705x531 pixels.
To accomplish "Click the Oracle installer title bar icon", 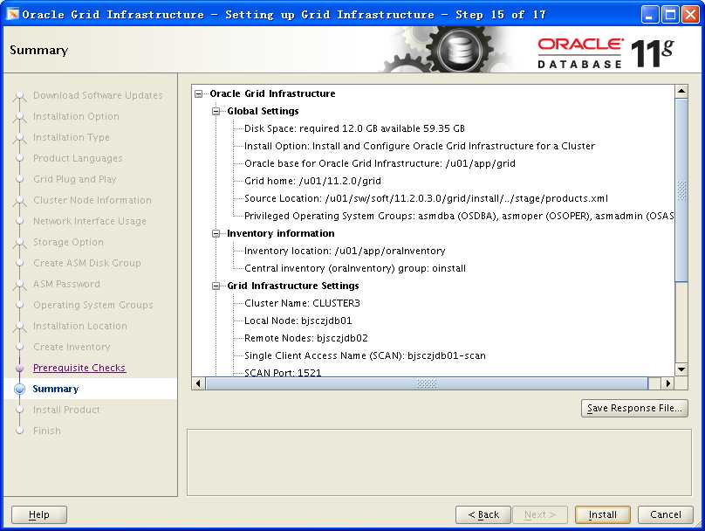I will pos(12,14).
